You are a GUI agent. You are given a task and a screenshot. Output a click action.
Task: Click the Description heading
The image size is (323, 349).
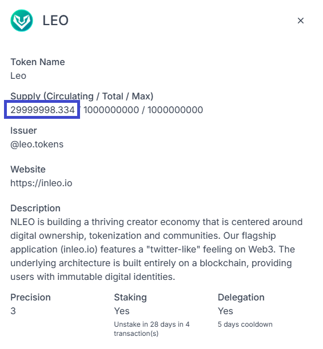35,208
